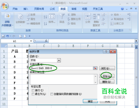Screen dimensions: 139x108
Task: Open the Page Layout tab (页面布局)
Action: click(39, 9)
